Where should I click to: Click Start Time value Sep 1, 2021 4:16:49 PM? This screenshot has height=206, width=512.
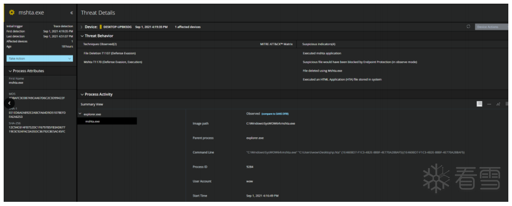point(262,196)
